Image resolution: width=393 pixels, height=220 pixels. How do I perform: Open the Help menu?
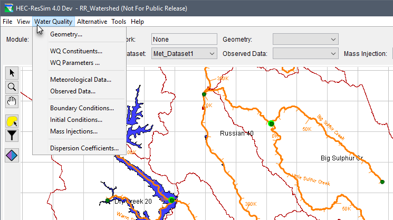[x=137, y=22]
